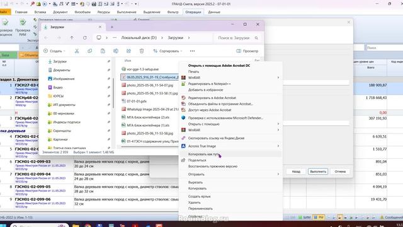Screen dimensions: 403x227
Task: Choose Открыть с помощью Adobe Acrobat DC
Action: point(219,66)
